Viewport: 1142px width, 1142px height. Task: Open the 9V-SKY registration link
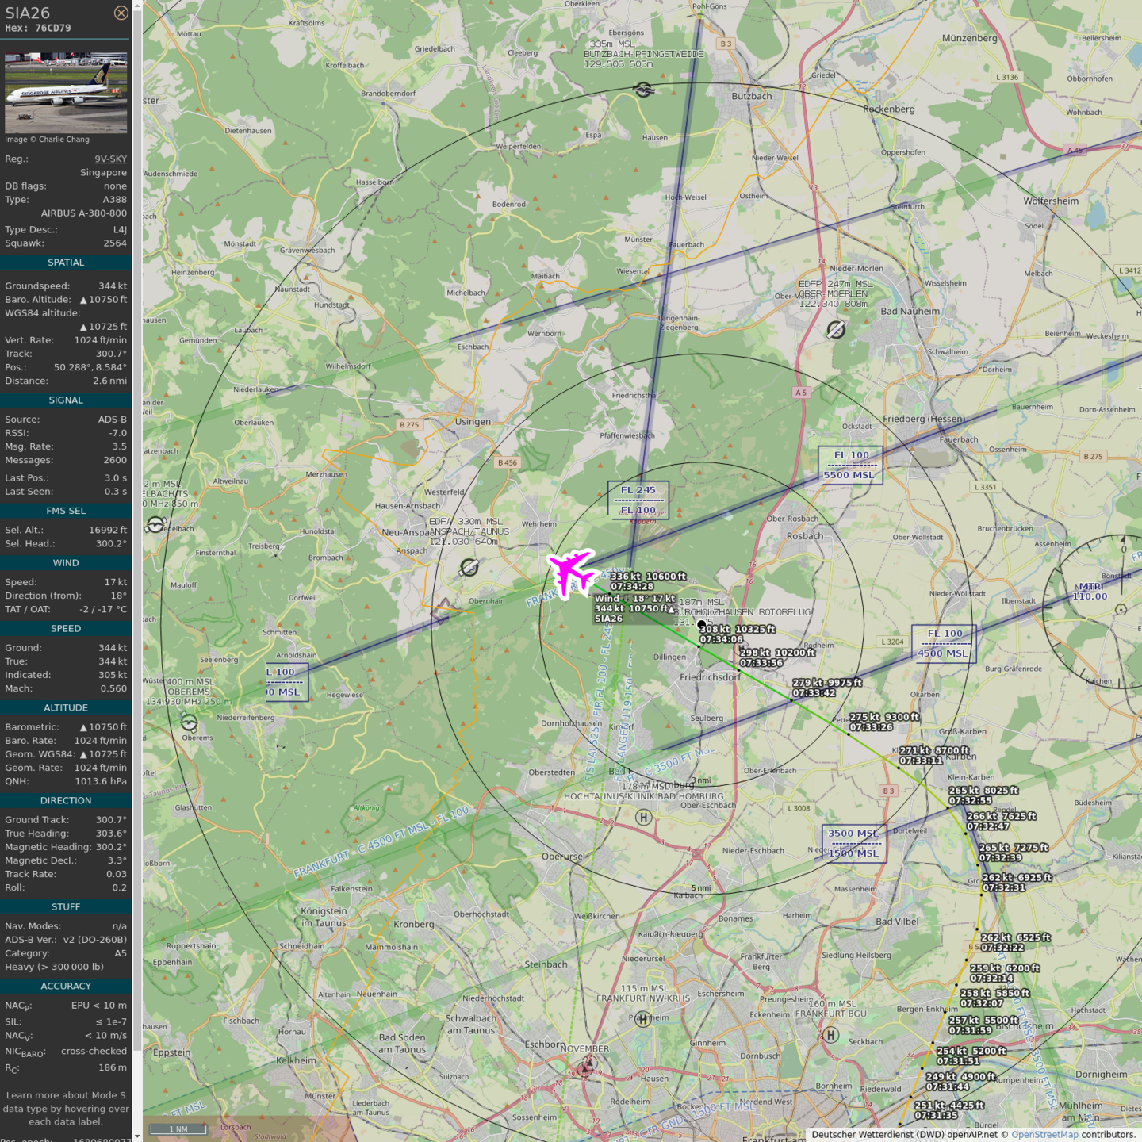click(110, 159)
